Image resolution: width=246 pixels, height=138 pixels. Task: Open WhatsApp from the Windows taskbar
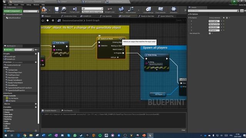pyautogui.click(x=75, y=135)
